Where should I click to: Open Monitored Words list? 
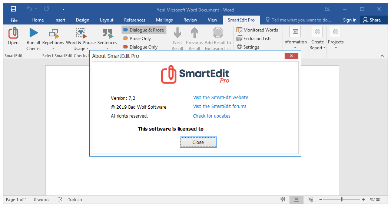257,30
